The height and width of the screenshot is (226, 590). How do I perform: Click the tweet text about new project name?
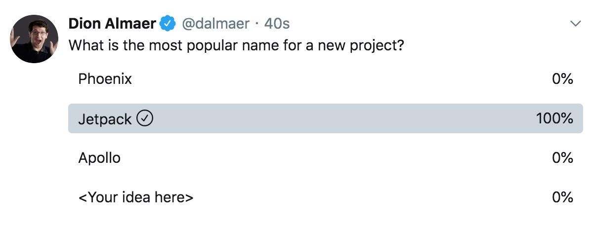(x=236, y=46)
